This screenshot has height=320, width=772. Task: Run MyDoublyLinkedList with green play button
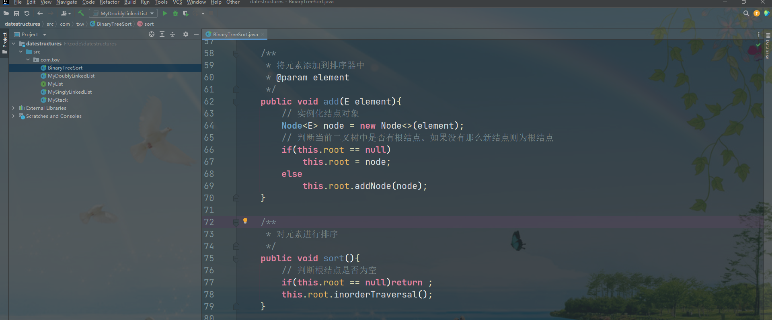point(165,13)
